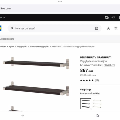Select the white shelf color option

tap(97, 104)
